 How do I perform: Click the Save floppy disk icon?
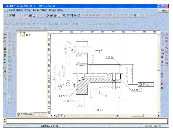point(14,16)
